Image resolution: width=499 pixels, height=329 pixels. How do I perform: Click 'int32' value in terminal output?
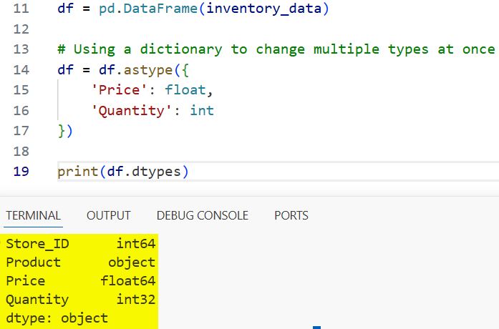(136, 300)
